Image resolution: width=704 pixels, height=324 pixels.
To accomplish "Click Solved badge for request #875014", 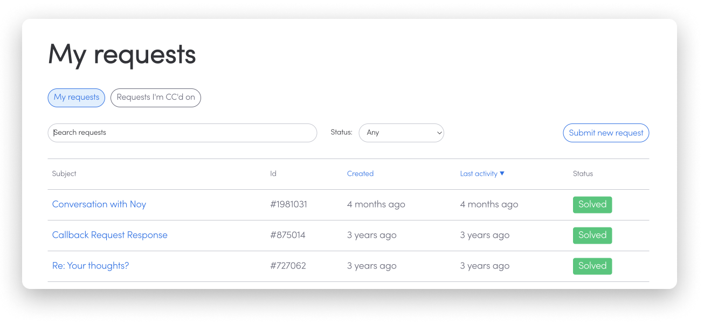I will 592,236.
